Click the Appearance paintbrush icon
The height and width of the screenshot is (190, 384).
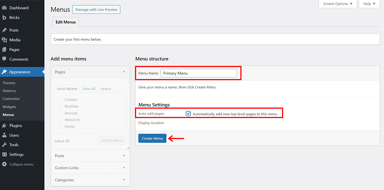tap(4, 72)
